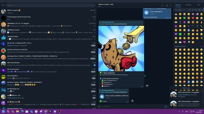Insert the green heart emoji
This screenshot has width=204, height=114.
pos(184,18)
